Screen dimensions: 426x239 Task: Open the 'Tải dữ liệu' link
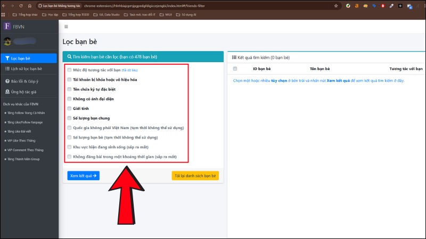coord(130,70)
